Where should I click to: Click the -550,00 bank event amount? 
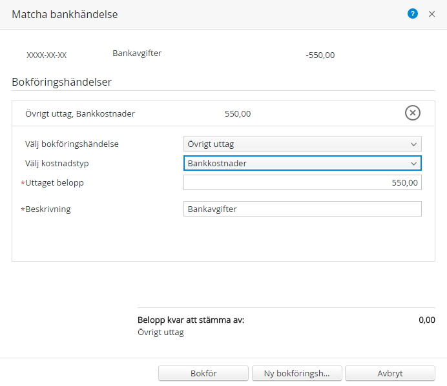(x=320, y=55)
